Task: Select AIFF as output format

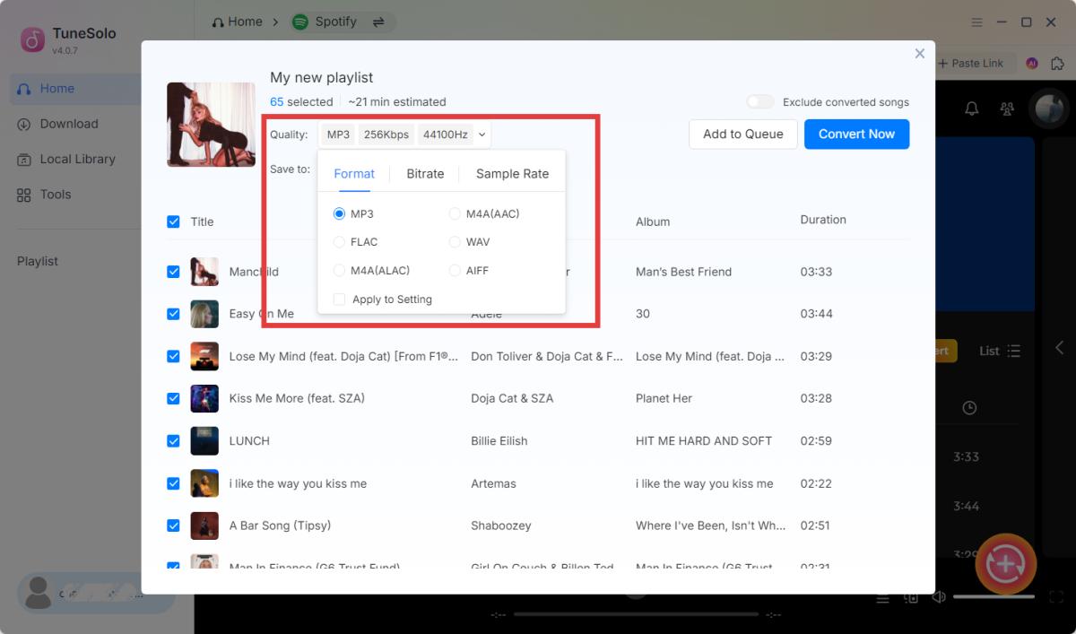Action: [455, 270]
